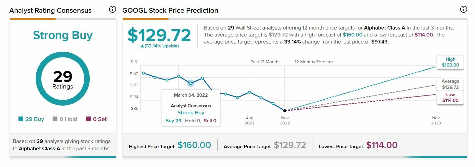Image resolution: width=475 pixels, height=167 pixels.
Task: Select the first data point on the price line
Action: (143, 73)
